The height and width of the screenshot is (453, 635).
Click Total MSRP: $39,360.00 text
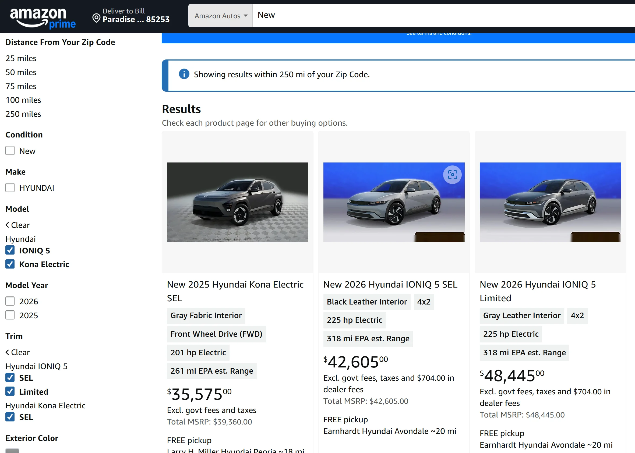tap(209, 422)
